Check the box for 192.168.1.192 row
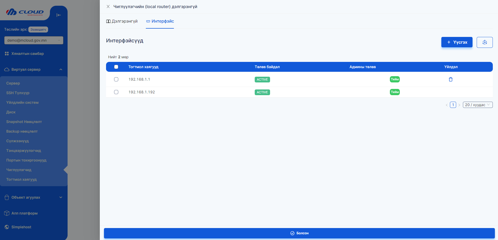The height and width of the screenshot is (240, 498). point(116,92)
